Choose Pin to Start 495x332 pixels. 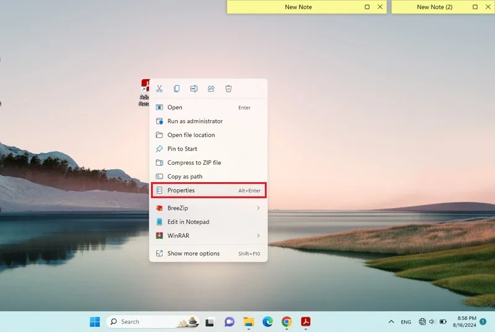(209, 149)
